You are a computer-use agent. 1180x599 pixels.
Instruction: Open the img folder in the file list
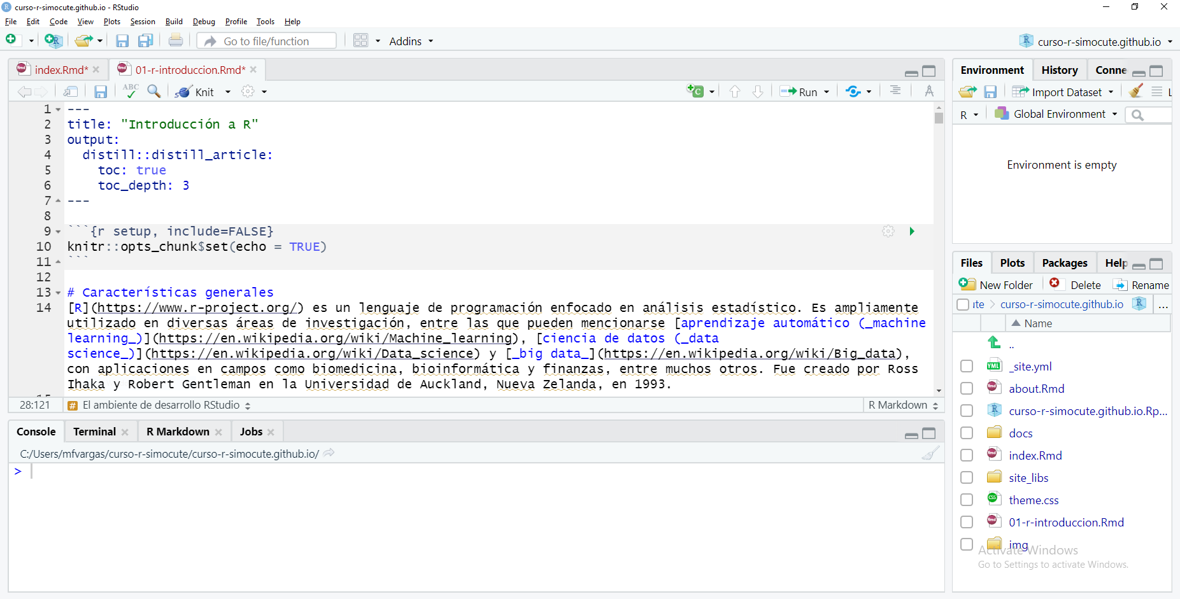pyautogui.click(x=1018, y=544)
